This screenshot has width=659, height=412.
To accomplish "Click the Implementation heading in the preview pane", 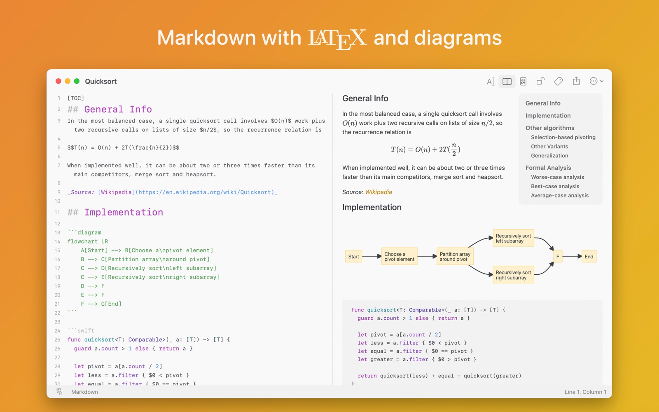I will pyautogui.click(x=372, y=207).
